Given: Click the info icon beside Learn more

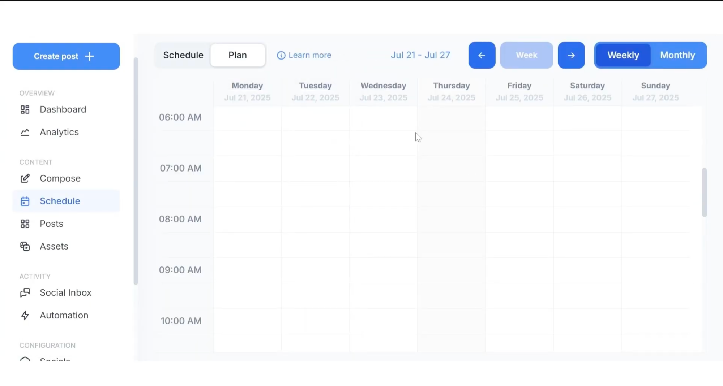Looking at the screenshot, I should click(281, 55).
